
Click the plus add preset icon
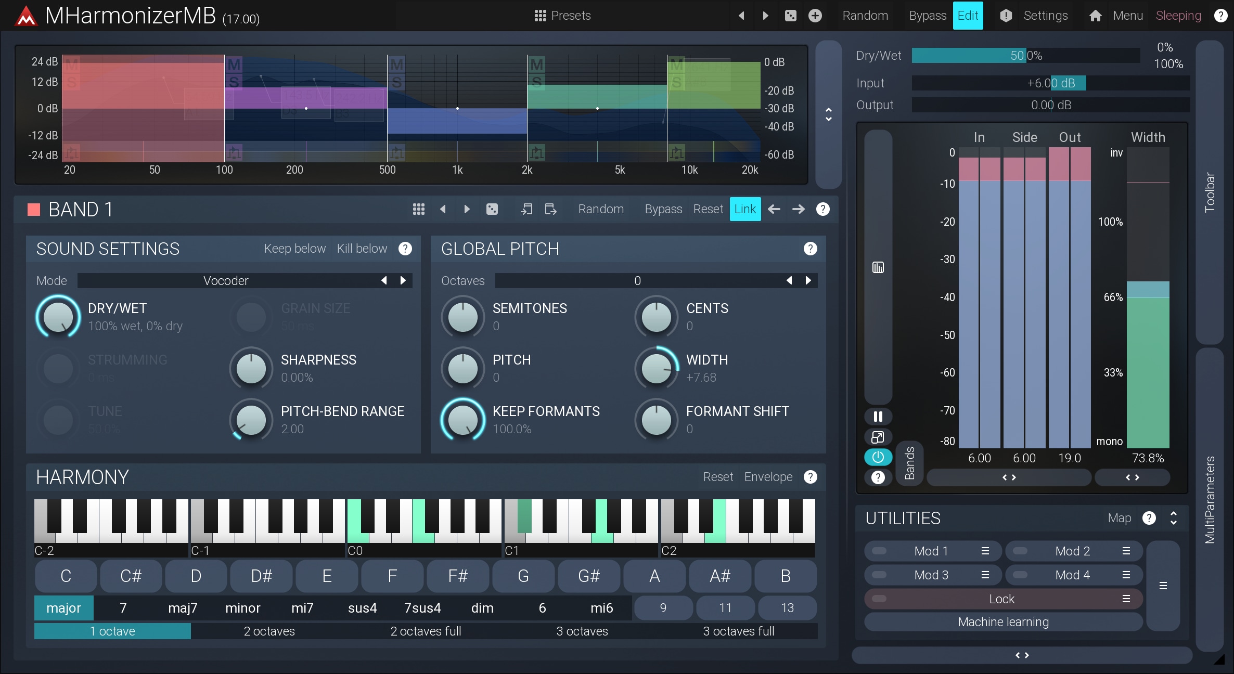click(x=815, y=16)
